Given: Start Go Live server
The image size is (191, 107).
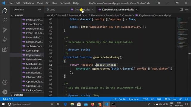Looking at the screenshot, I should 170,99.
